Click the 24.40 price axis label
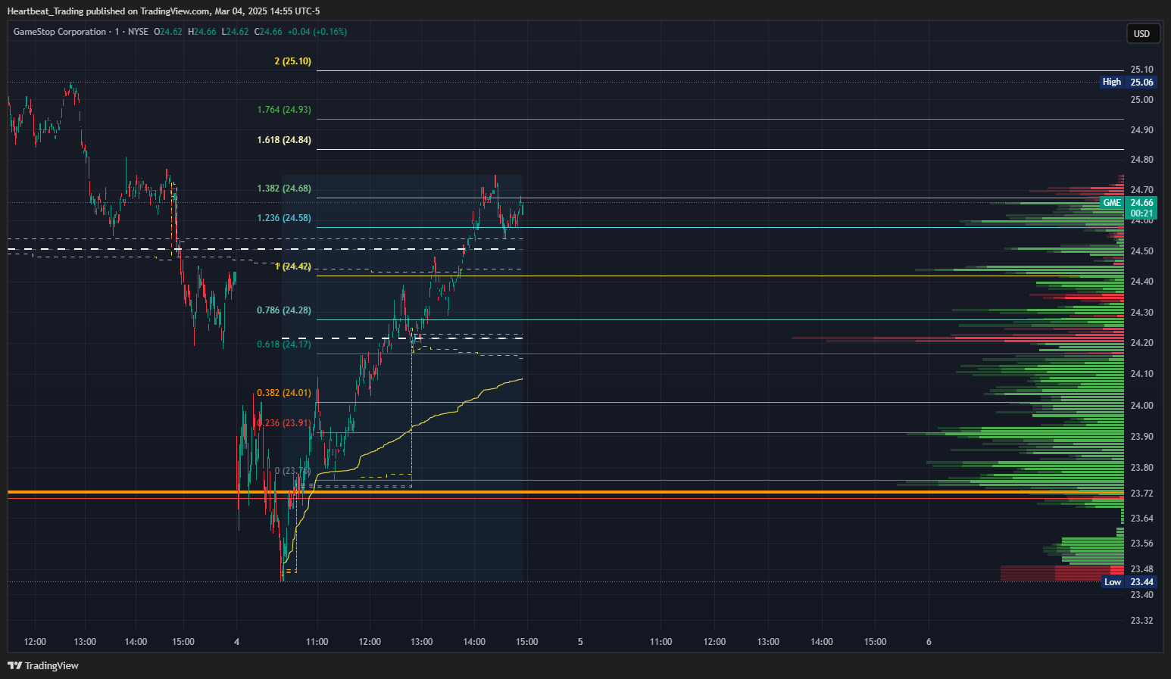Image resolution: width=1171 pixels, height=679 pixels. (x=1141, y=282)
